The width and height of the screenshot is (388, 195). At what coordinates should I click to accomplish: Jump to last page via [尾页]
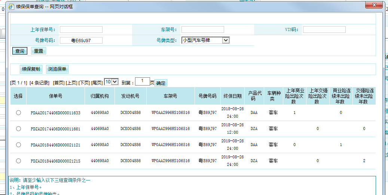tap(97, 83)
